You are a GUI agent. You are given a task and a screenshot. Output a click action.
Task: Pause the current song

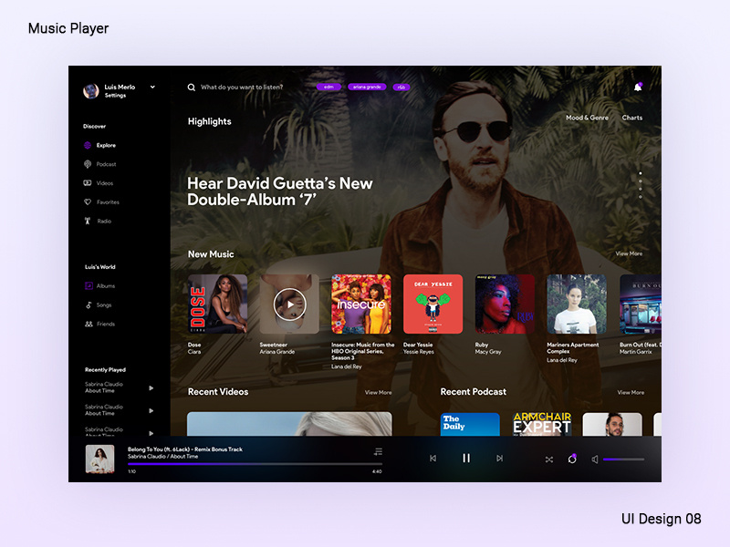(x=466, y=459)
